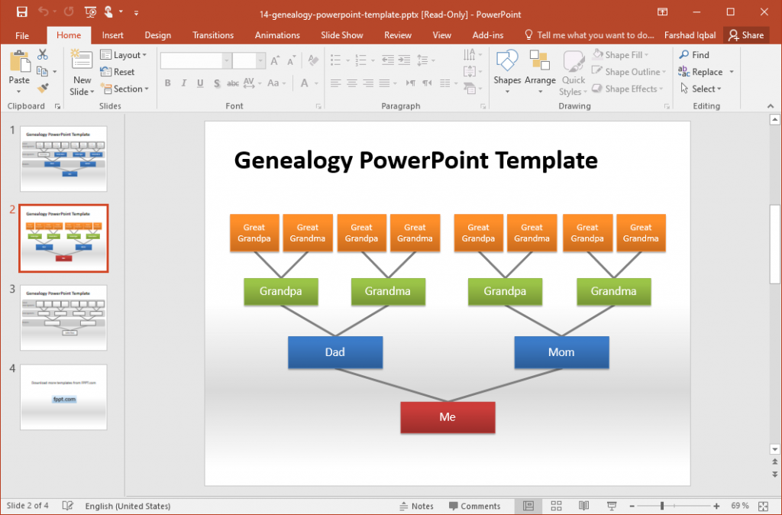Image resolution: width=782 pixels, height=515 pixels.
Task: Open the Animations ribbon tab
Action: [x=276, y=34]
